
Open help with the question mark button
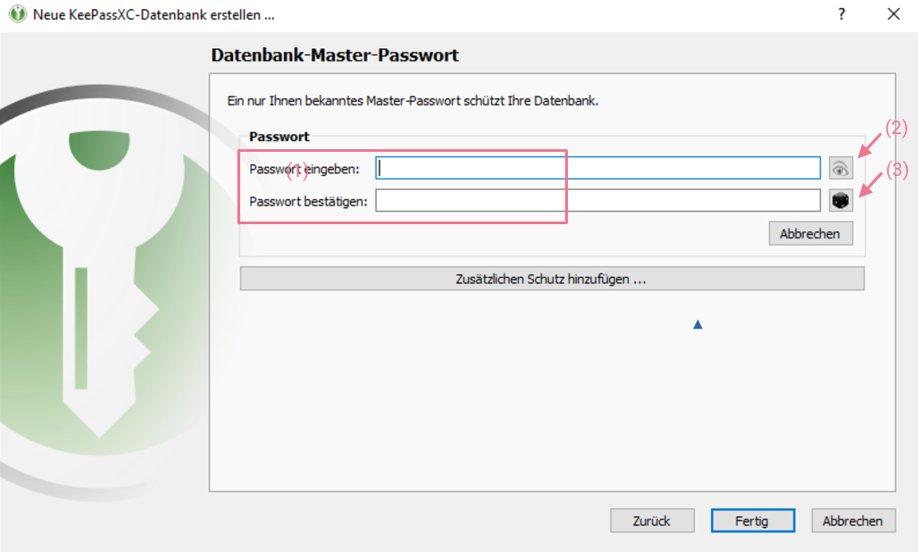point(841,14)
